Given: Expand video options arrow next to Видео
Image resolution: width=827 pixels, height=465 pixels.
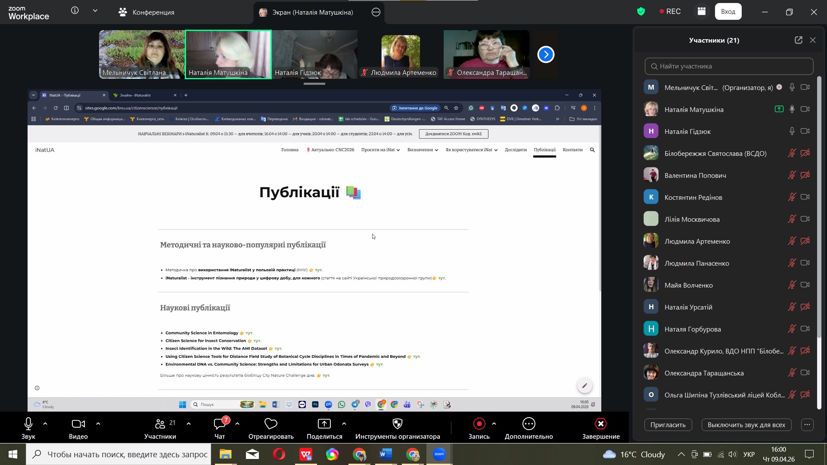Looking at the screenshot, I should (98, 424).
